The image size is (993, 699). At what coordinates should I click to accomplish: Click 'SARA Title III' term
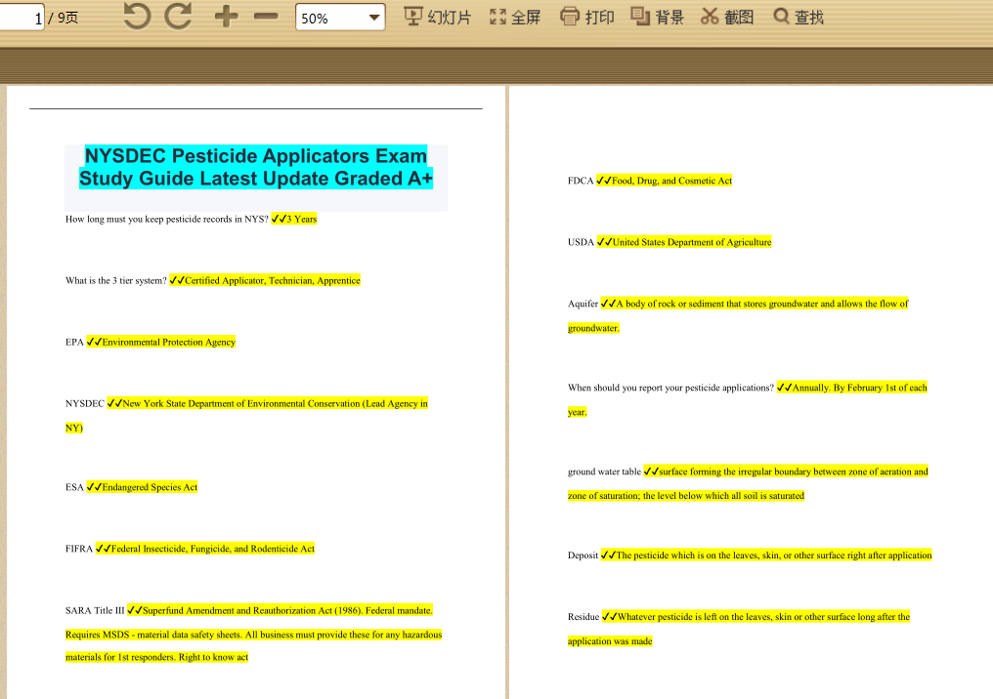(x=95, y=610)
